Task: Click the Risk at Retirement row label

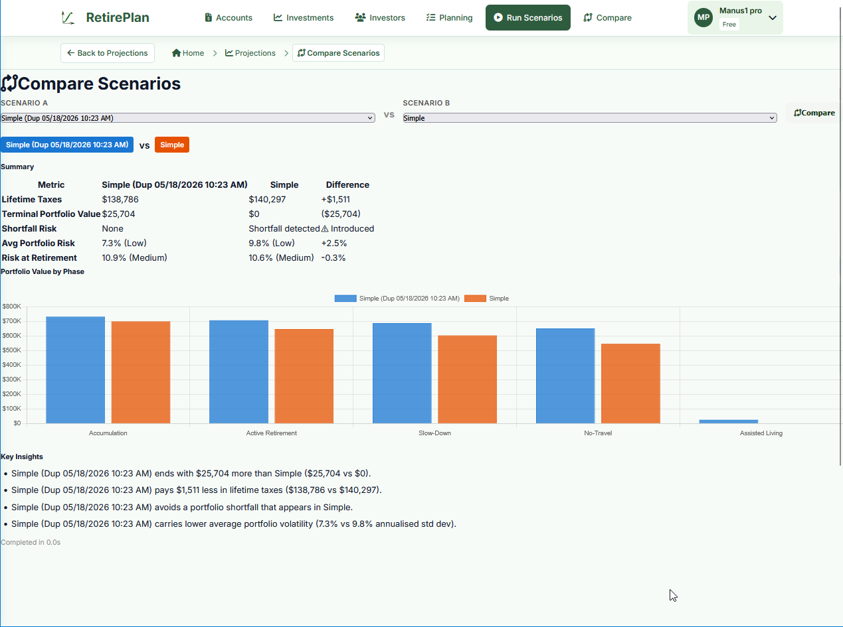Action: 39,257
